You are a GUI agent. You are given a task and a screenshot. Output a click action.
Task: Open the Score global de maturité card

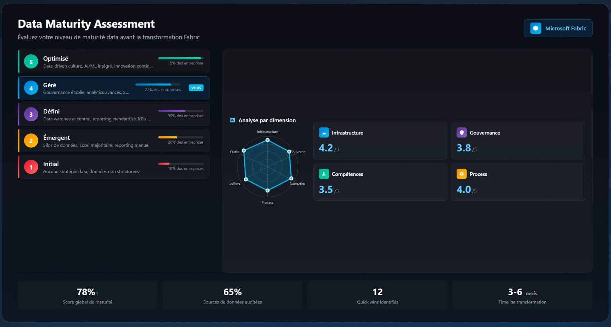88,296
